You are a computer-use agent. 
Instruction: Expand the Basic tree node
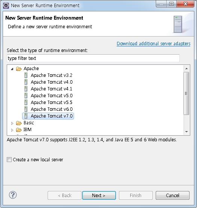click(x=12, y=123)
